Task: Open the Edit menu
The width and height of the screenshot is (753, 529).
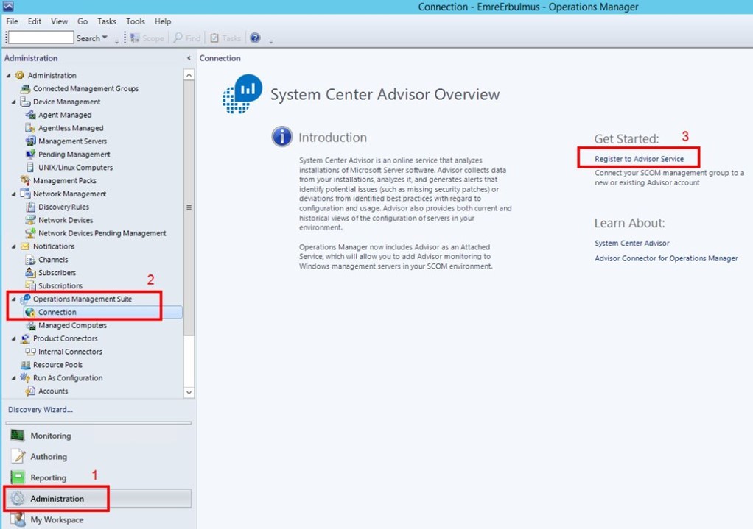Action: coord(35,21)
